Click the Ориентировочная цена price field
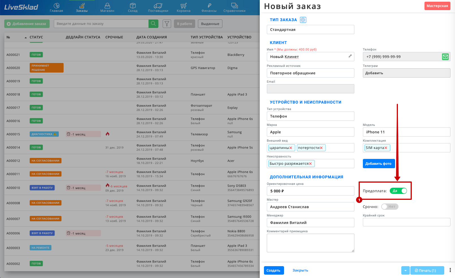455x278 pixels. tap(310, 191)
